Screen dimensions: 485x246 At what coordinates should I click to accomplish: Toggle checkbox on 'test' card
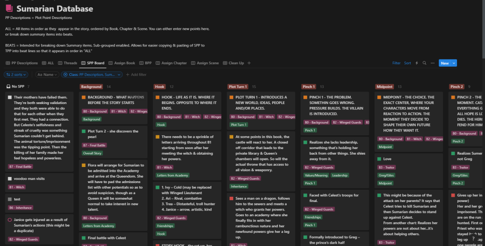coord(9,199)
